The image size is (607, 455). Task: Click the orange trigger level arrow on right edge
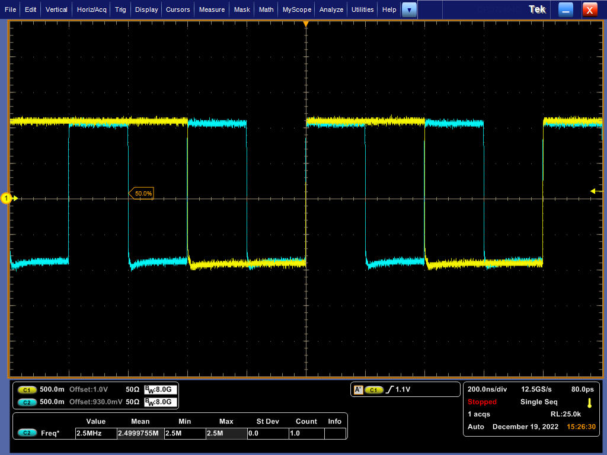(595, 191)
